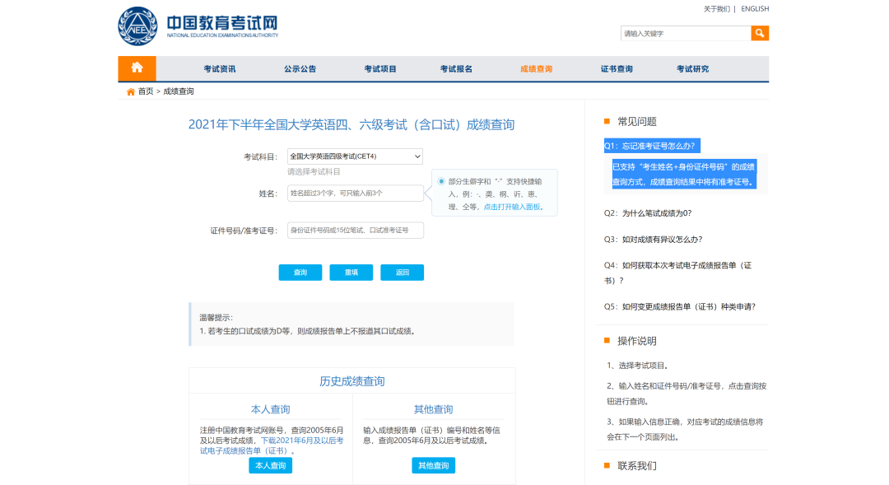This screenshot has width=889, height=485.
Task: Select the radio button in input tip bubble
Action: [x=441, y=181]
